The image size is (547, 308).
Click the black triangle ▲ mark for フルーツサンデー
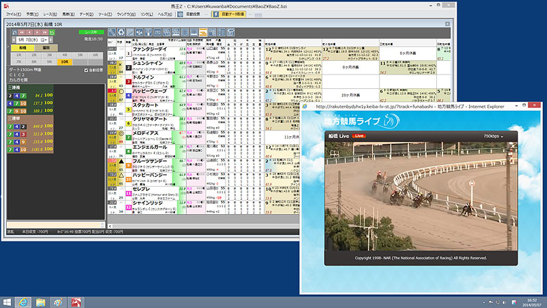click(x=122, y=162)
